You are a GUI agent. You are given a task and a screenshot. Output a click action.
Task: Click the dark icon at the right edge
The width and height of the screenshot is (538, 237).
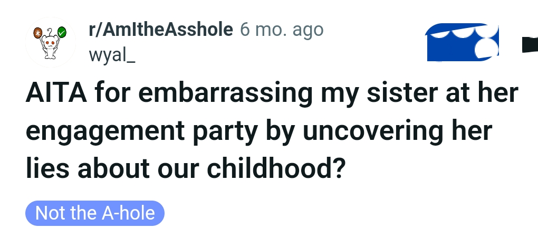[x=529, y=45]
